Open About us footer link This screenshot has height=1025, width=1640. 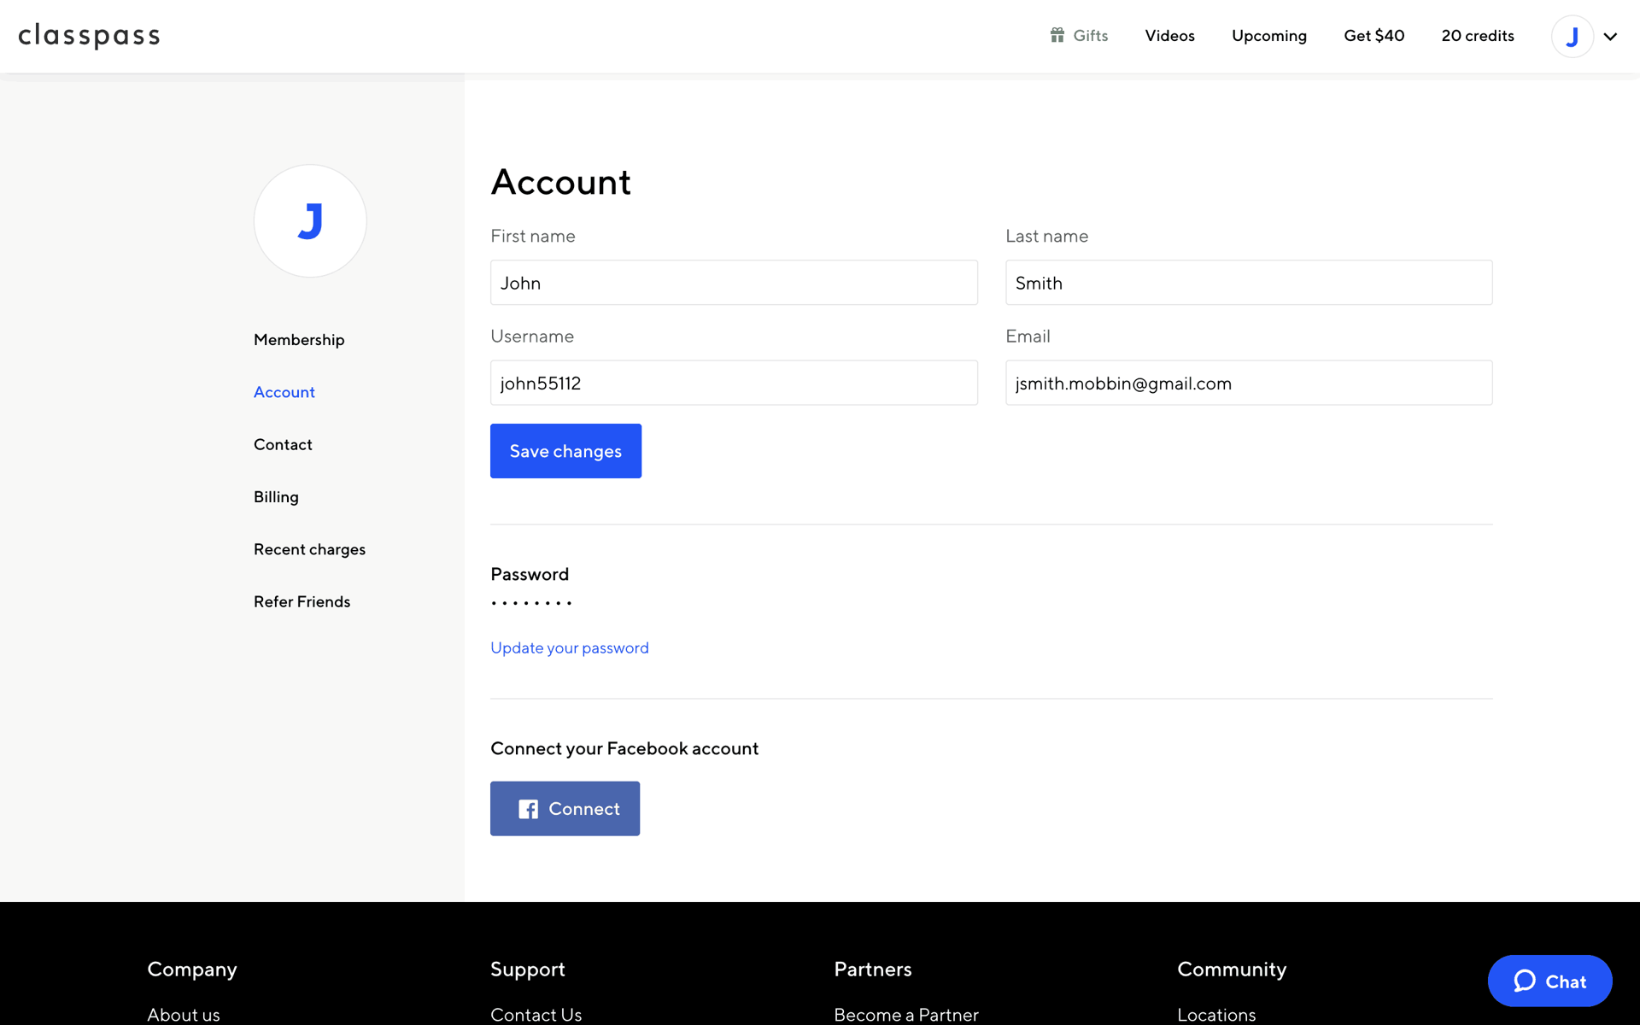[x=184, y=1015]
